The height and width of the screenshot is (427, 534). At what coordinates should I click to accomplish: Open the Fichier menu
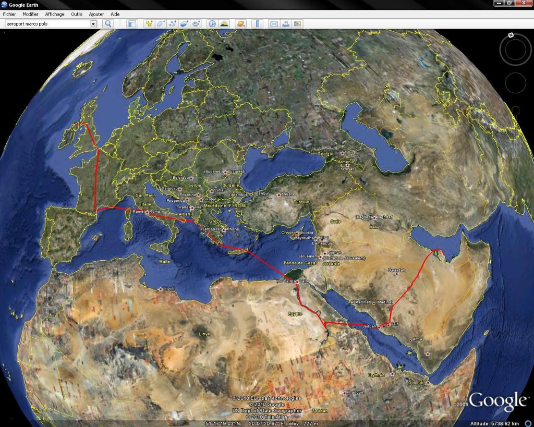pyautogui.click(x=9, y=14)
